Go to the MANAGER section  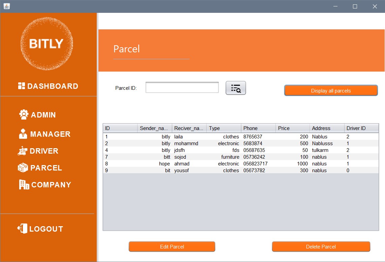click(x=50, y=134)
